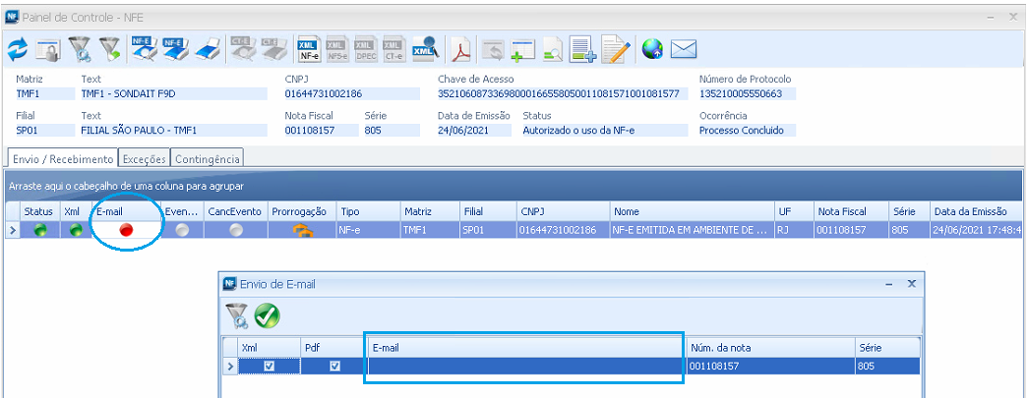Open XML viewer with magnifying glass

click(x=425, y=49)
